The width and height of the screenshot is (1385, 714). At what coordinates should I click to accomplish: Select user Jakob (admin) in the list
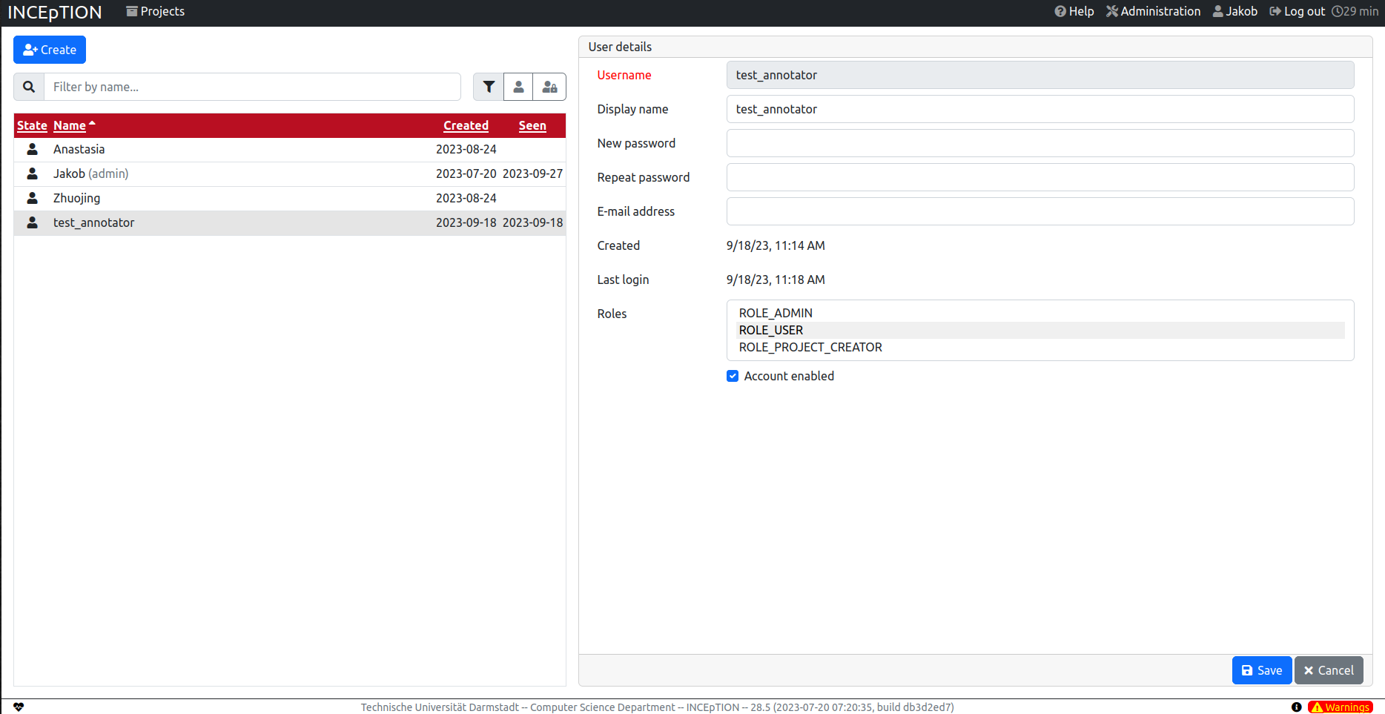pyautogui.click(x=290, y=173)
